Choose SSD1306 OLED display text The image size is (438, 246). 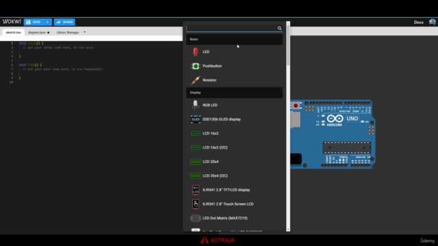(x=222, y=120)
